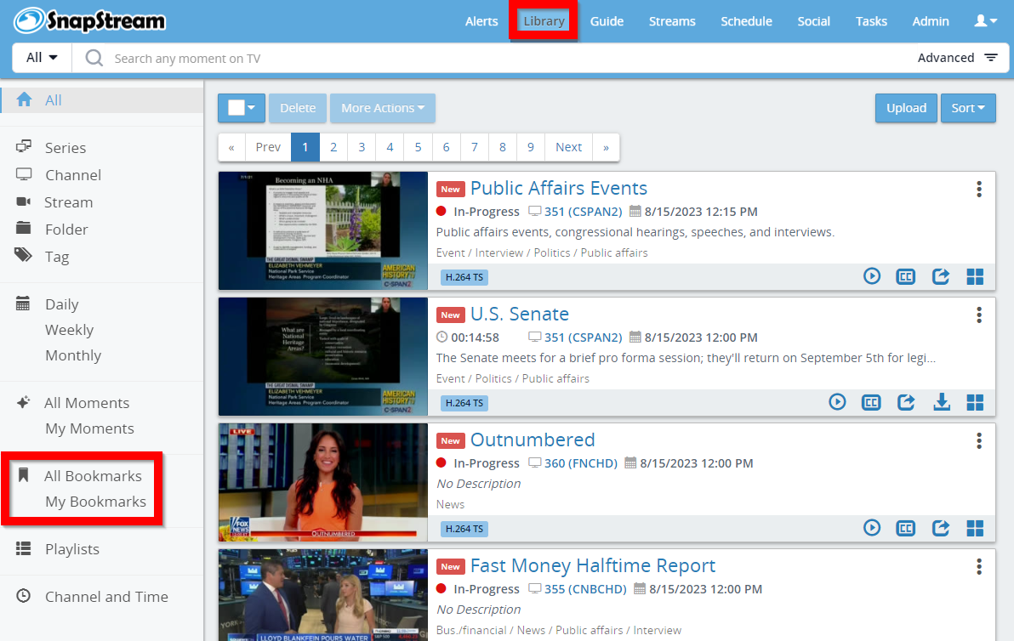Open closed captions for U.S. Senate
Viewport: 1014px width, 641px height.
tap(871, 402)
